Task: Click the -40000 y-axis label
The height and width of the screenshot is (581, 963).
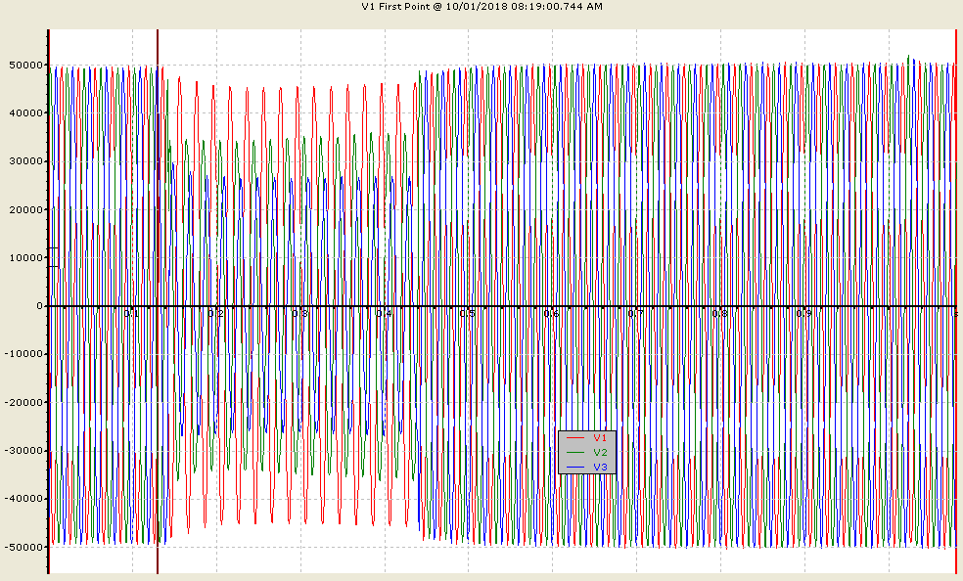Action: point(23,499)
